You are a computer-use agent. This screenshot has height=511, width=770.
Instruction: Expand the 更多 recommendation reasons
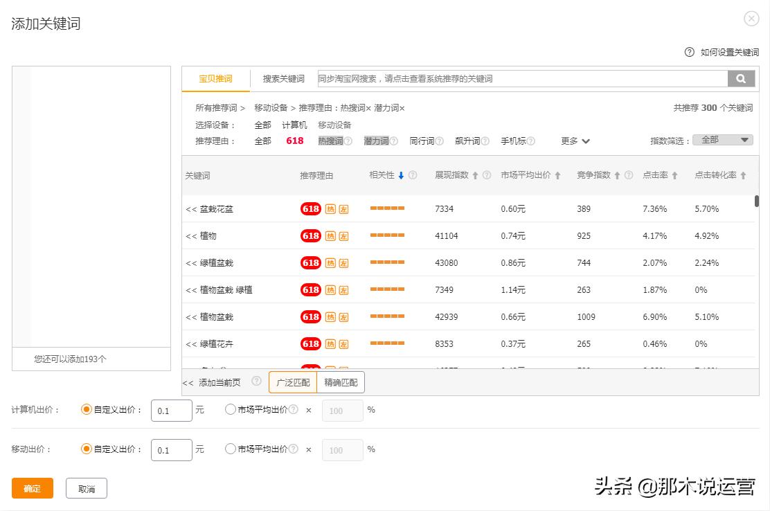[x=575, y=141]
